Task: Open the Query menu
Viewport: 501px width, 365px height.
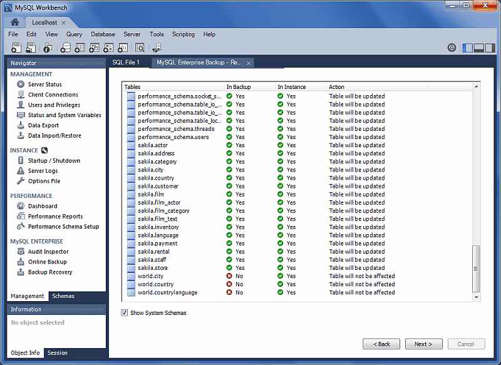Action: click(x=74, y=34)
